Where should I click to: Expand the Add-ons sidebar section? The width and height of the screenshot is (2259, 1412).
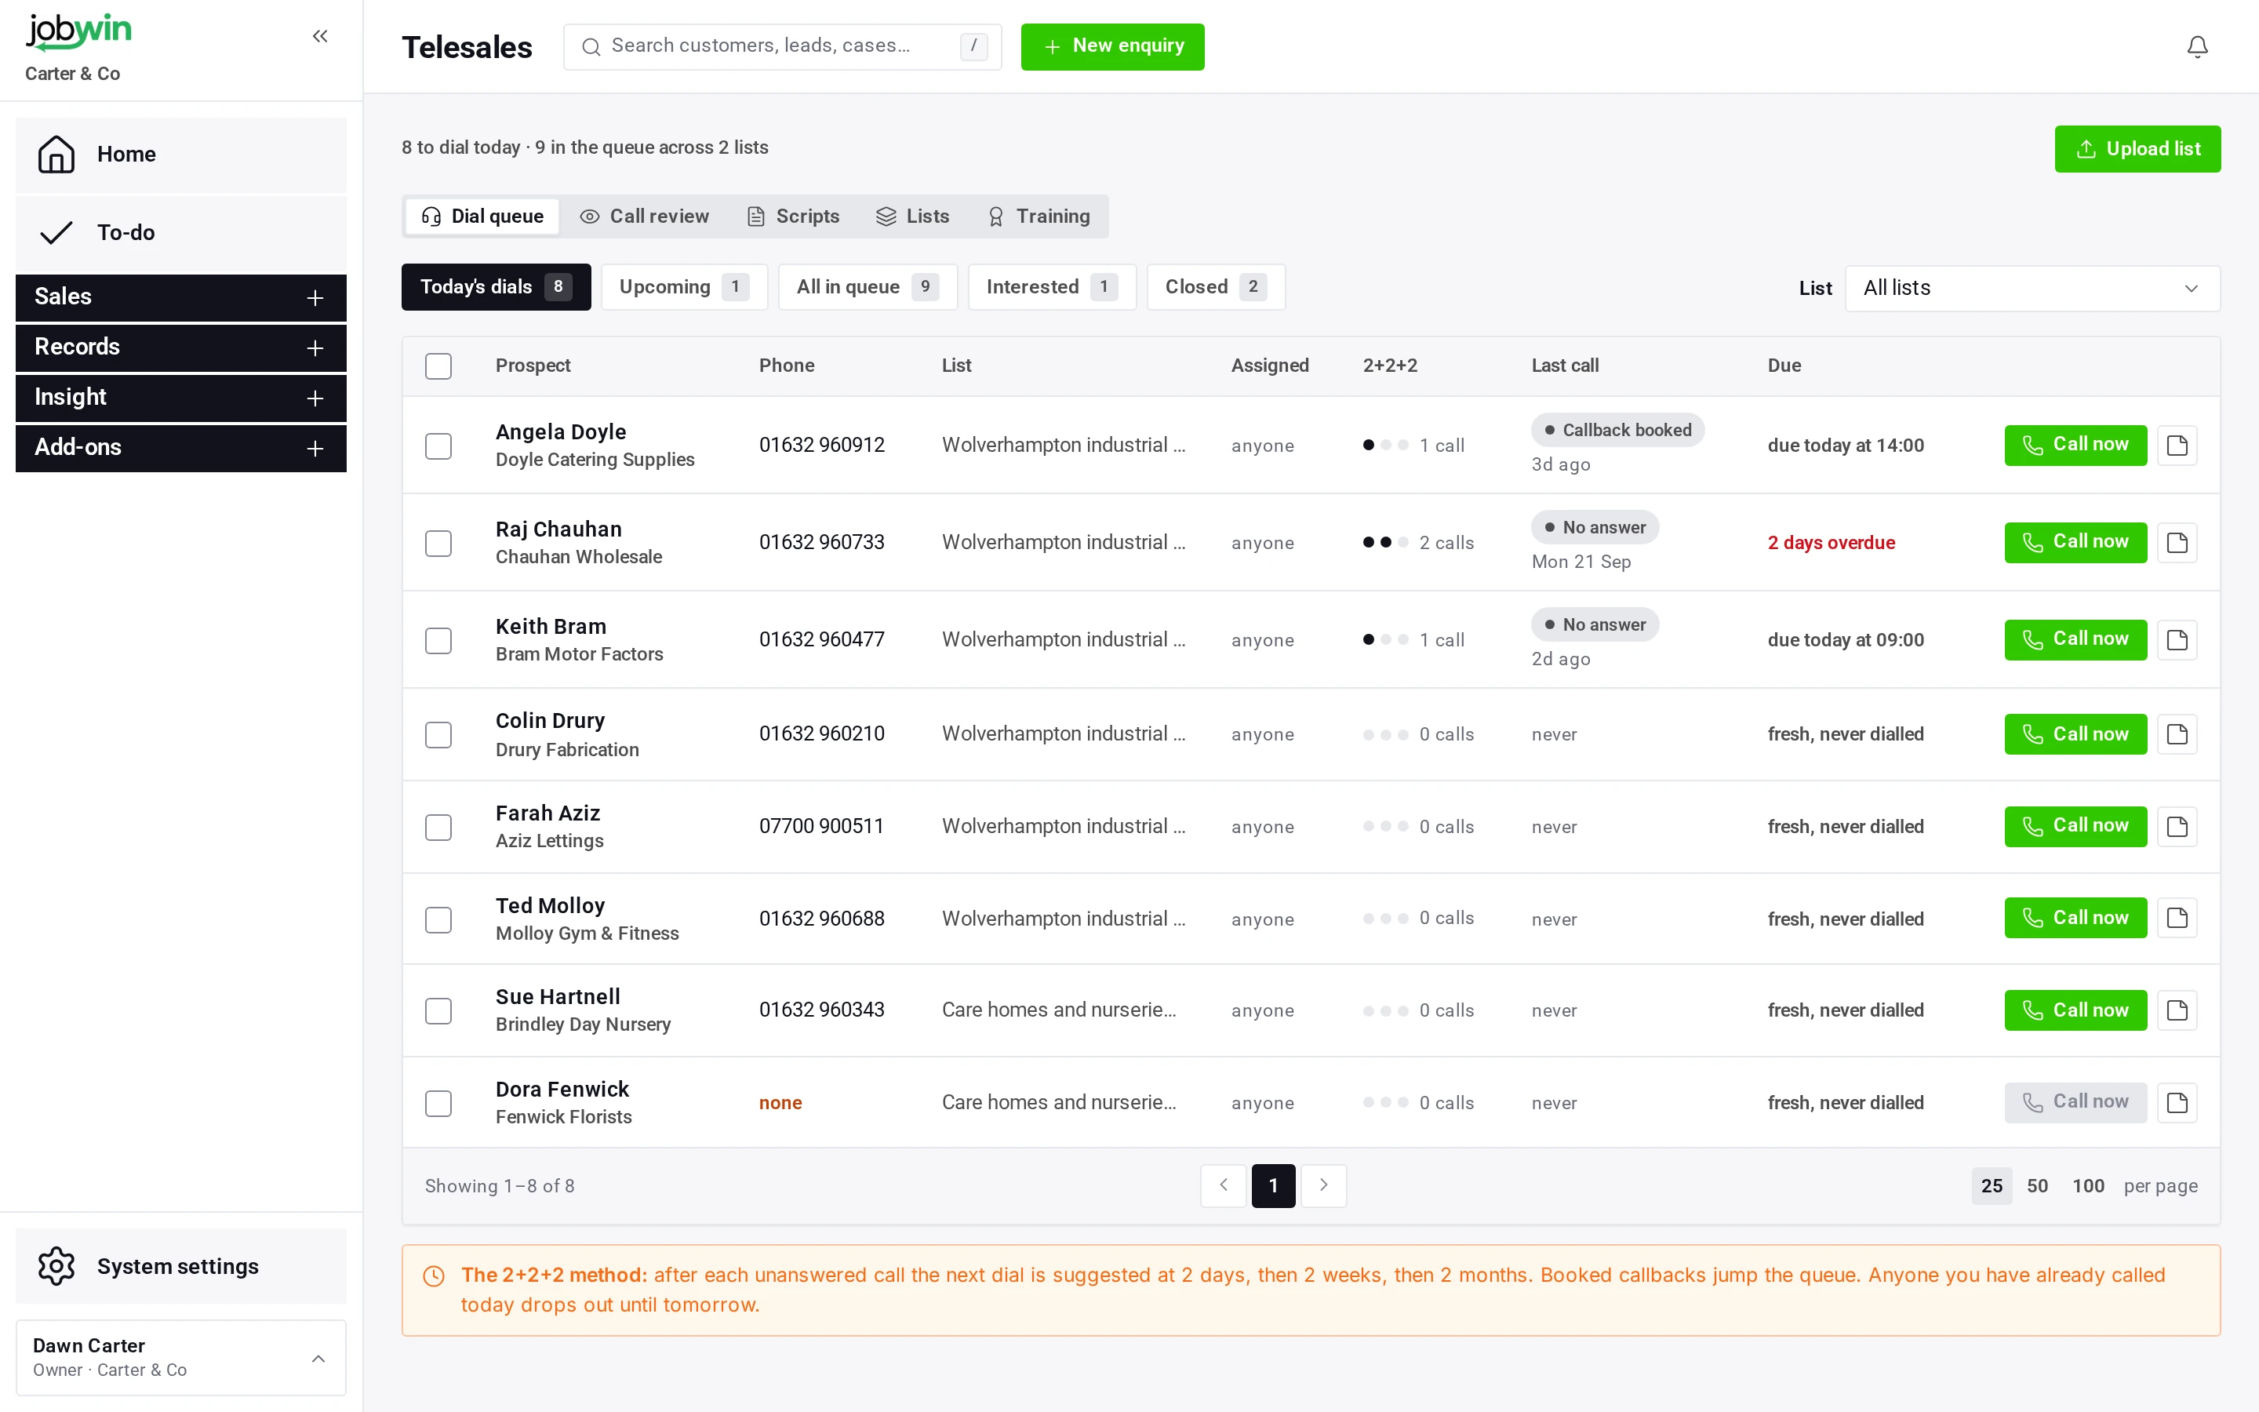click(x=181, y=448)
